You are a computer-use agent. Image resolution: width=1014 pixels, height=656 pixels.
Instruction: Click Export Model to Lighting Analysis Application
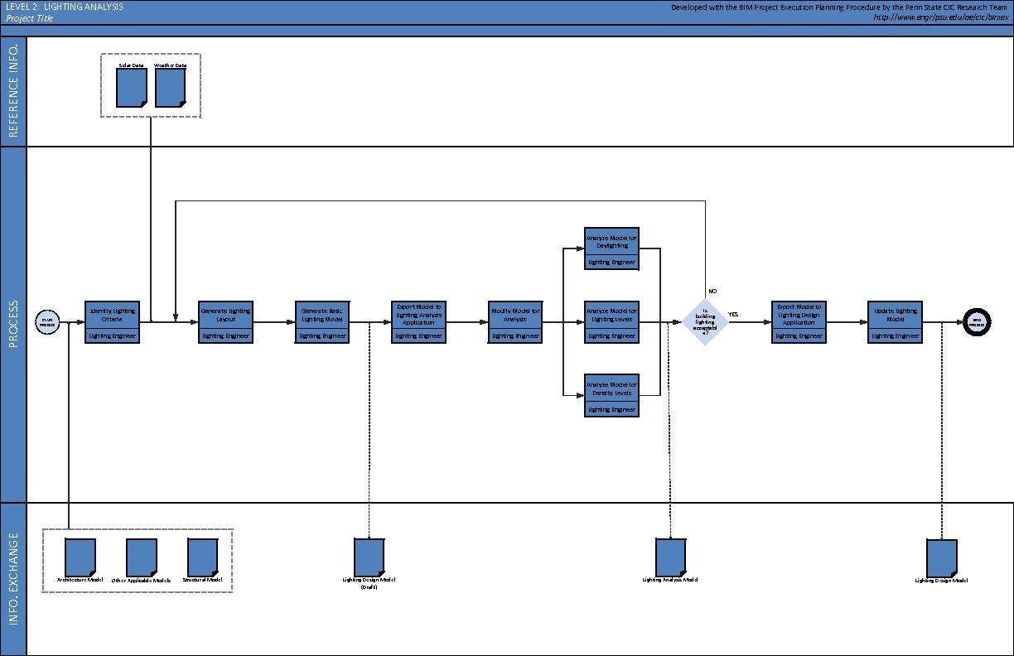point(418,321)
